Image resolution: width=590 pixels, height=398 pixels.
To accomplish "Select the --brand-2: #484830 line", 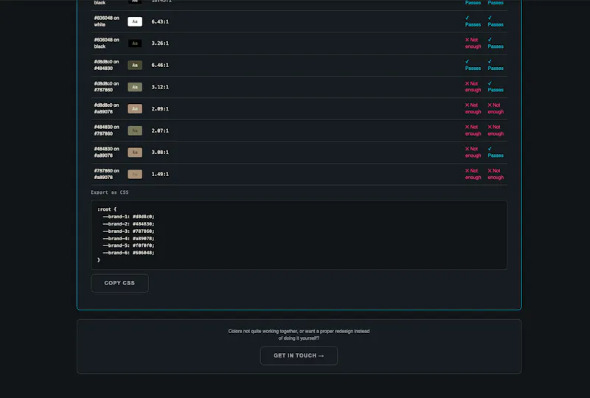I will [x=128, y=224].
